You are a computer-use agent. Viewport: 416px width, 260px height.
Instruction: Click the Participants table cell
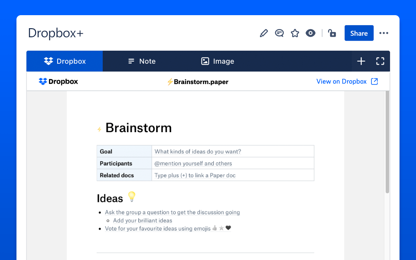(124, 163)
